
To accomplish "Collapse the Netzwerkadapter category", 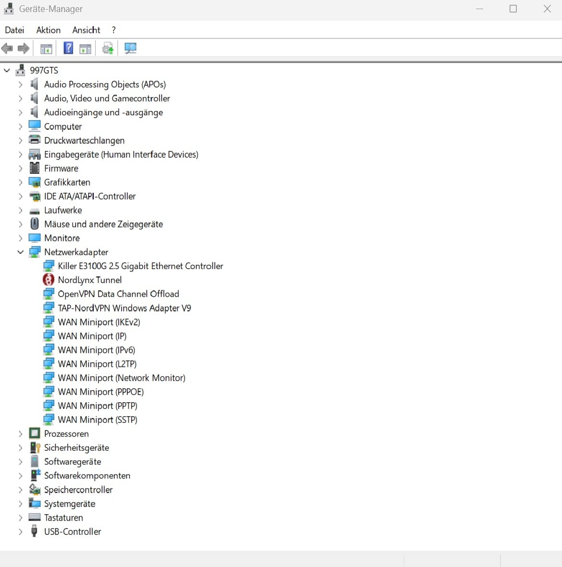I will pos(21,252).
